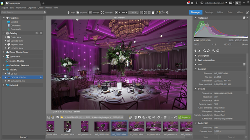Toggle the zoom lock icon

pyautogui.click(x=153, y=12)
